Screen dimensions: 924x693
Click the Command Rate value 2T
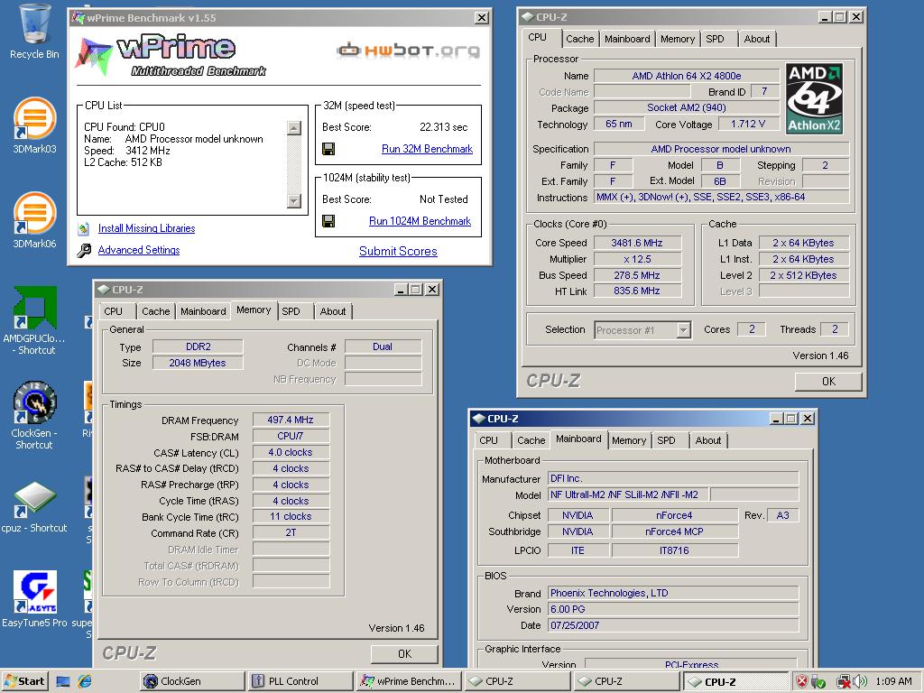(291, 532)
